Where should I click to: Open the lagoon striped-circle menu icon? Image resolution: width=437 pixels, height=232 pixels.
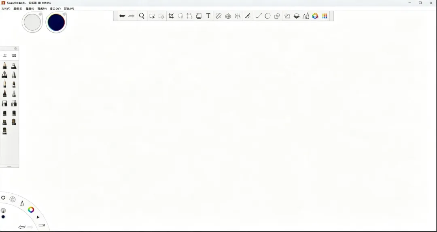[13, 199]
